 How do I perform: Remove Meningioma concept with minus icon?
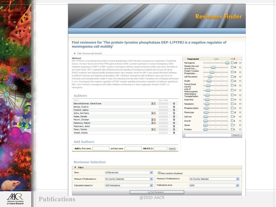coord(240,63)
